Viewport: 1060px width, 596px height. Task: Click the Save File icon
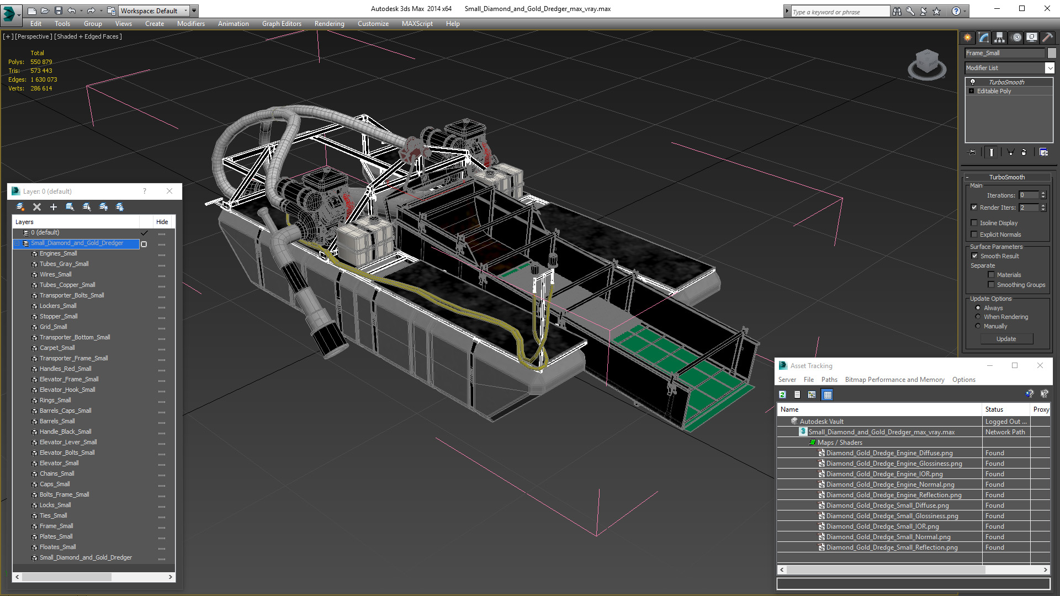tap(58, 10)
